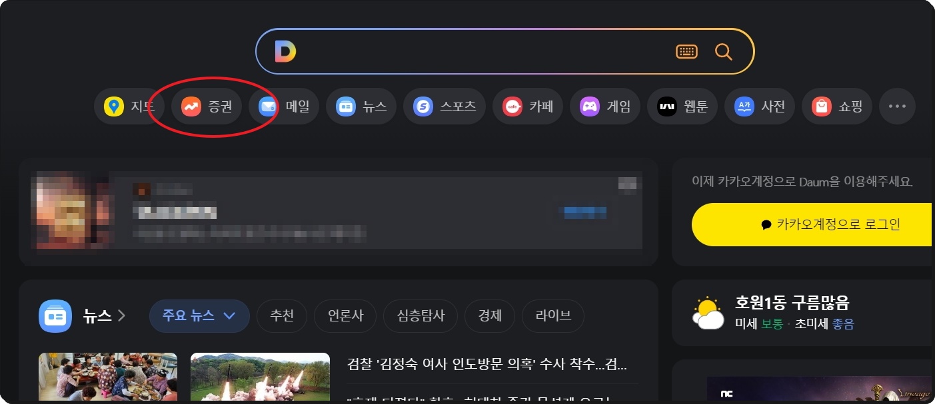Show more services with three dots button
This screenshot has width=935, height=404.
tap(897, 106)
